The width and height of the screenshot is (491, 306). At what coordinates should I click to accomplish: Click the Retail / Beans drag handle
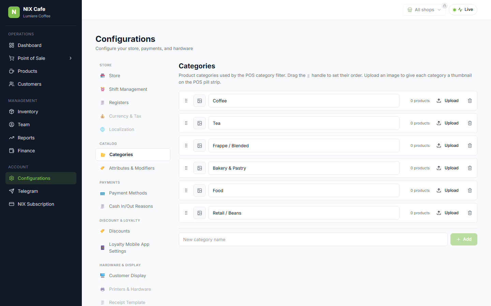pos(186,213)
